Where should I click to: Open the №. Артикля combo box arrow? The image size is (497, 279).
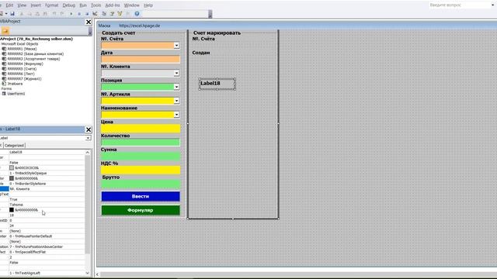176,101
